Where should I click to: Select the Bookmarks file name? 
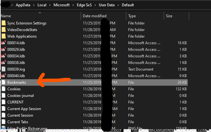click(x=17, y=82)
